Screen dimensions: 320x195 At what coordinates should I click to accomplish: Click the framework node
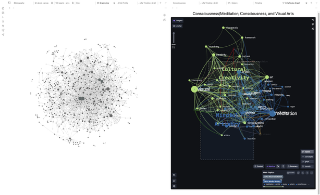tap(242, 37)
